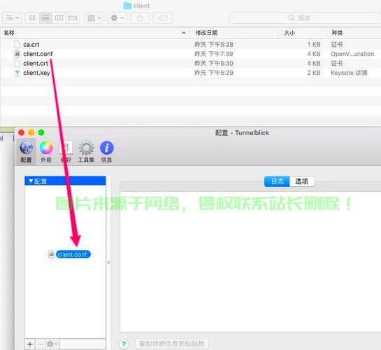Click the client.conf OpenVPN file icon in Finder
Screen dimensions: 381x350
(x=17, y=54)
